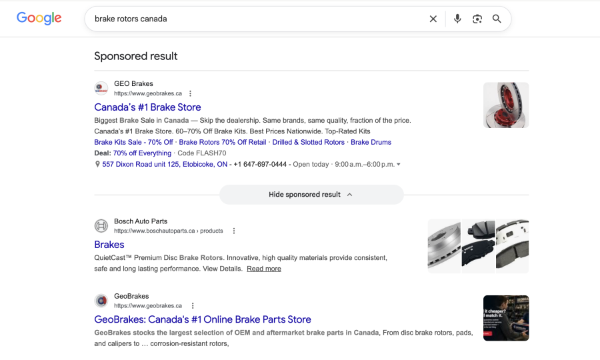600x360 pixels.
Task: Click the Google logo
Action: click(x=39, y=18)
